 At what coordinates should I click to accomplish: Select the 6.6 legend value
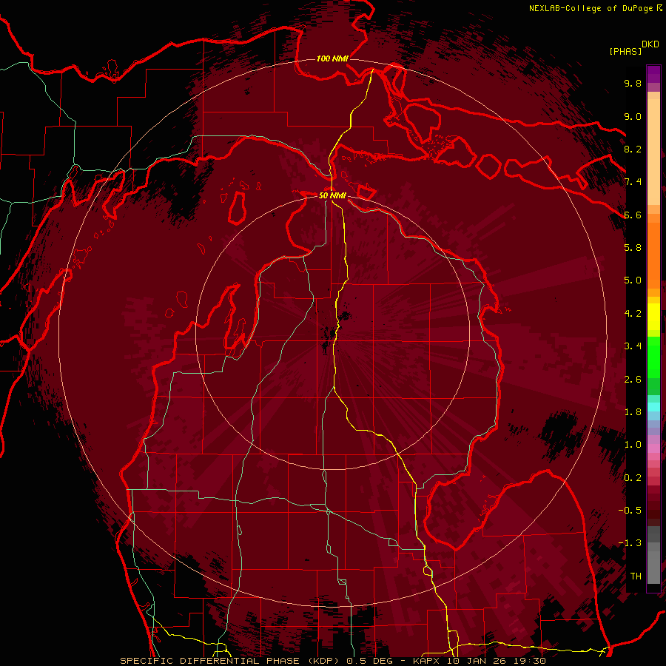click(x=633, y=215)
